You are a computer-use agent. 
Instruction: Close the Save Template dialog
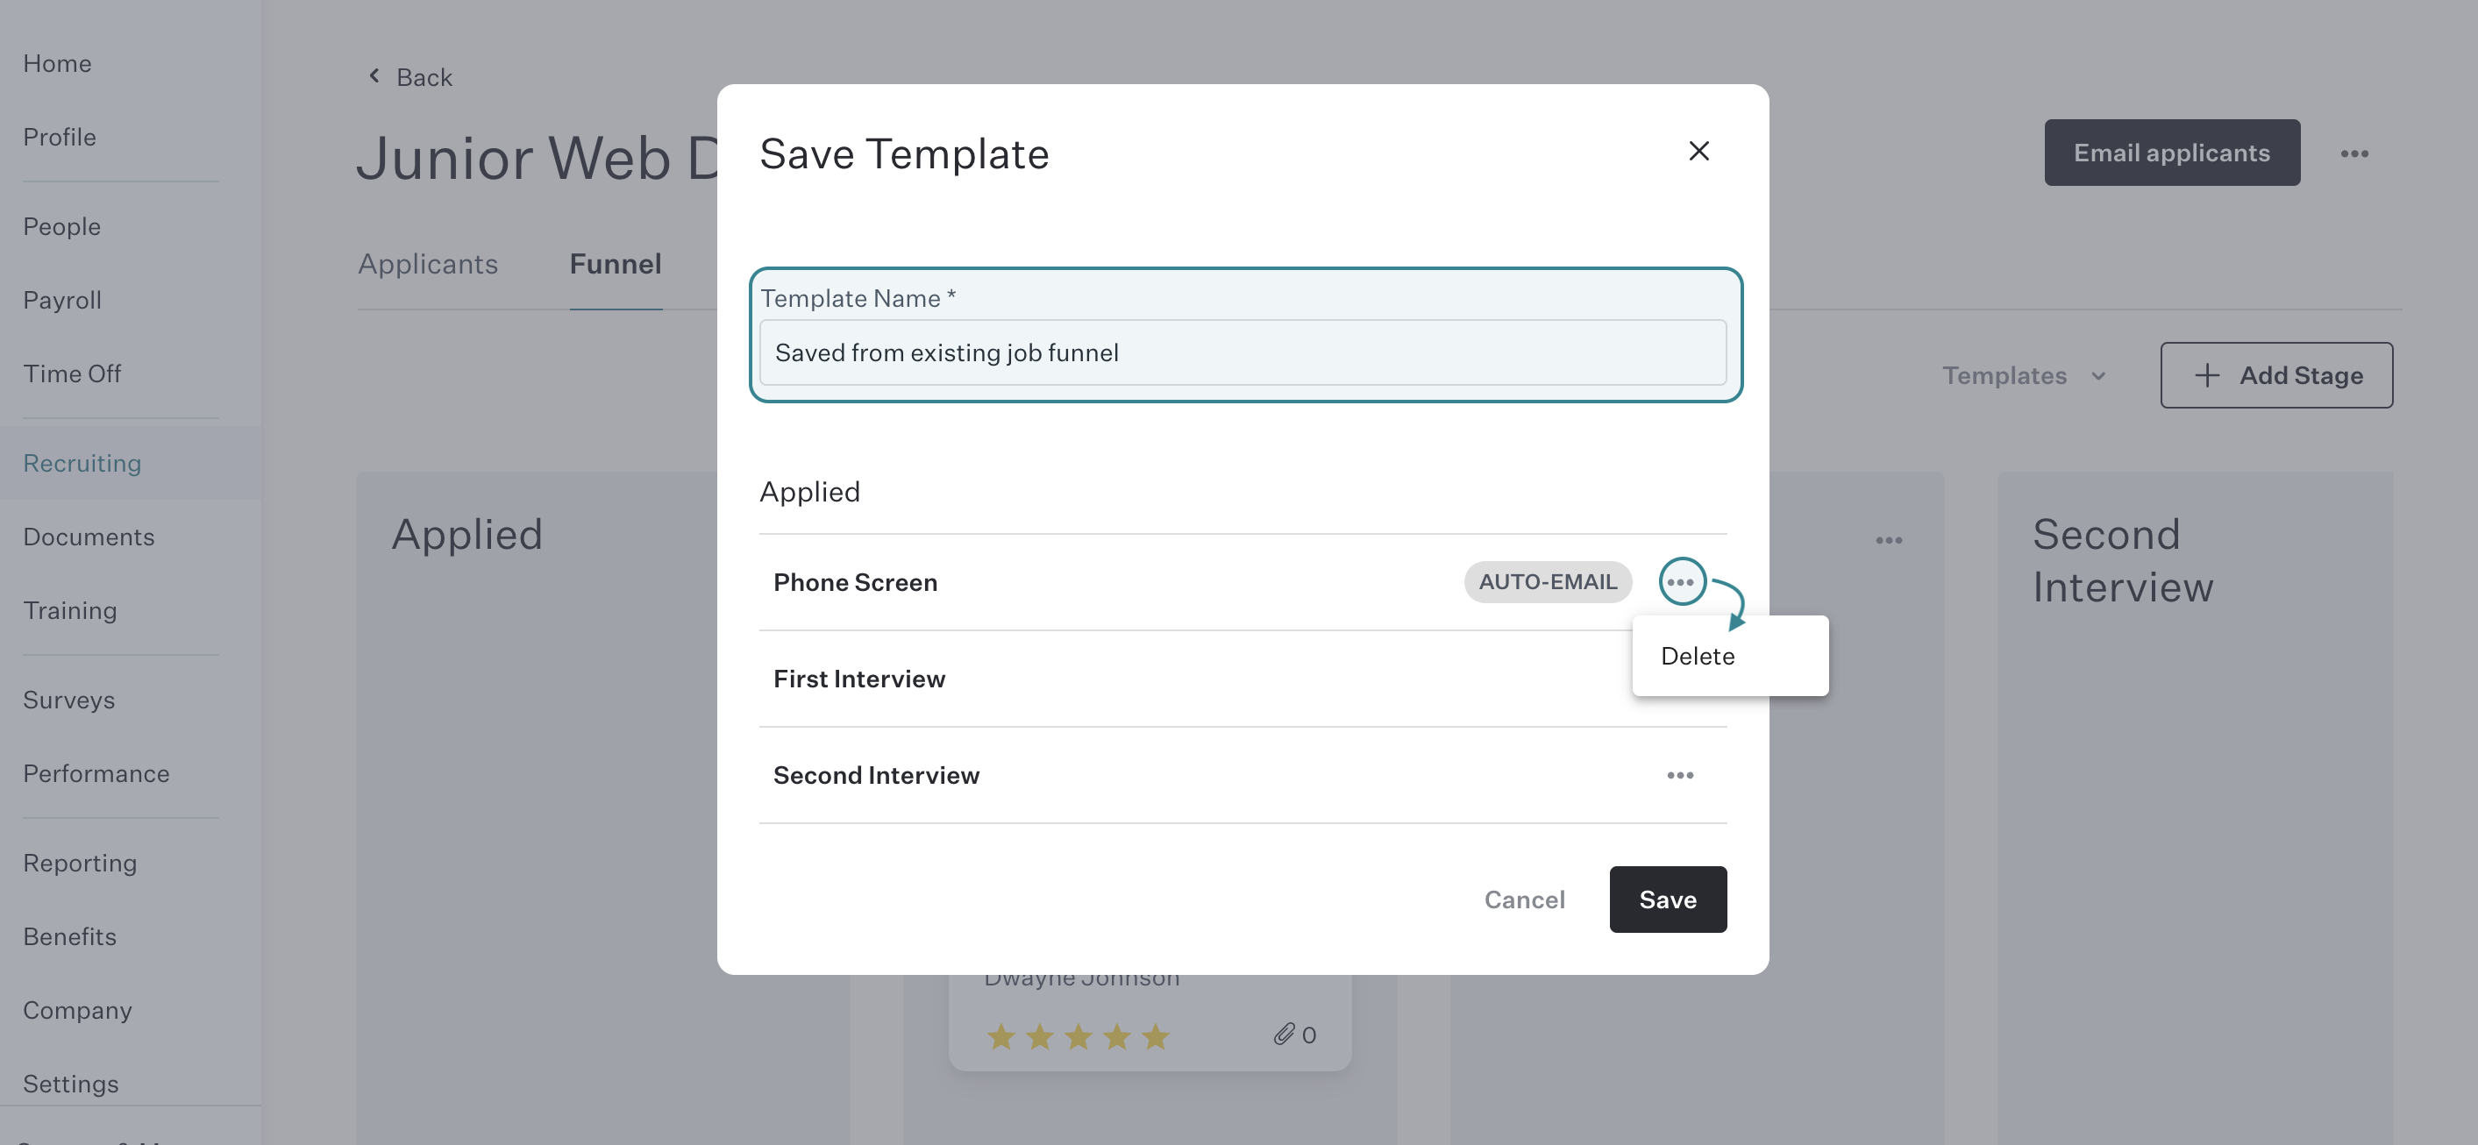tap(1698, 151)
